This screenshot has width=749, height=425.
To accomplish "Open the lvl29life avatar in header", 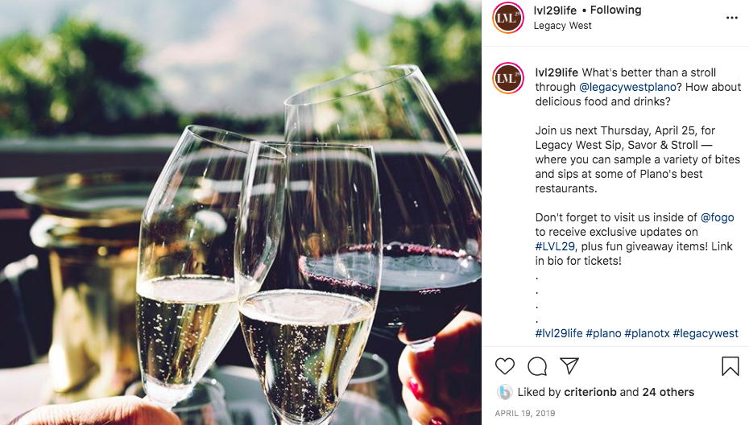I will [x=507, y=18].
